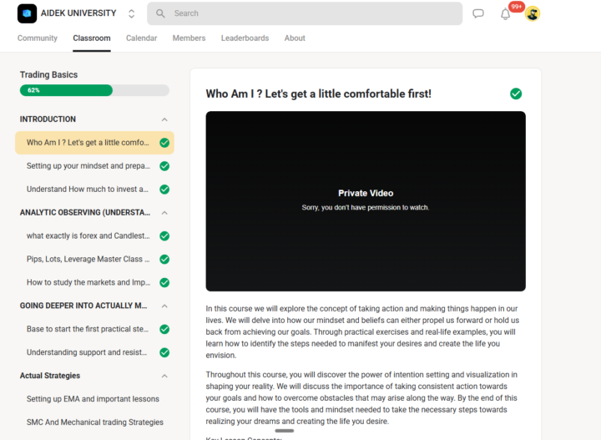This screenshot has height=440, width=601.
Task: Open the notifications bell icon
Action: [x=506, y=14]
